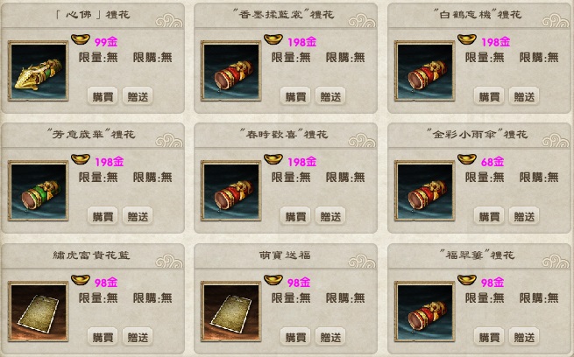
Task: Buy the 68 gold 金彩小雨傘 firework
Action: click(489, 216)
